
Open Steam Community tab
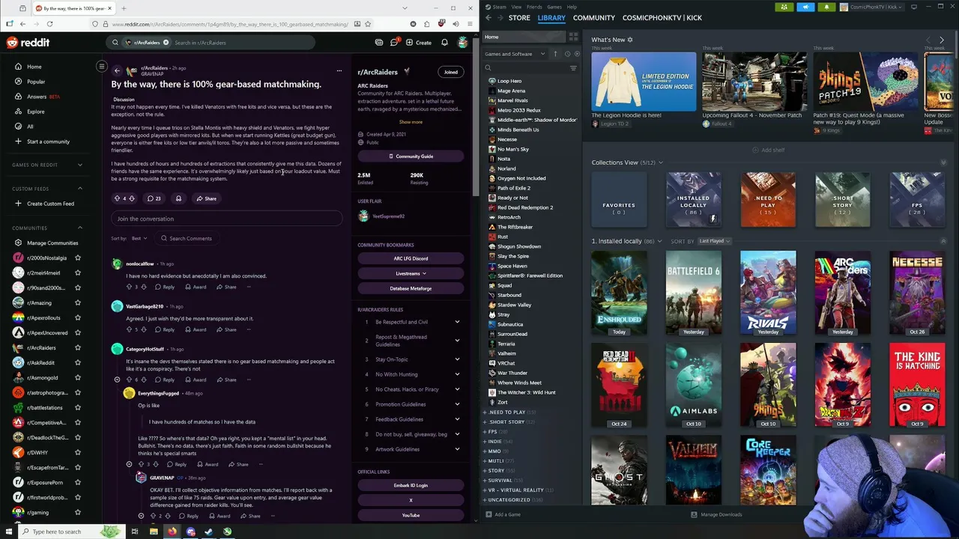point(593,18)
